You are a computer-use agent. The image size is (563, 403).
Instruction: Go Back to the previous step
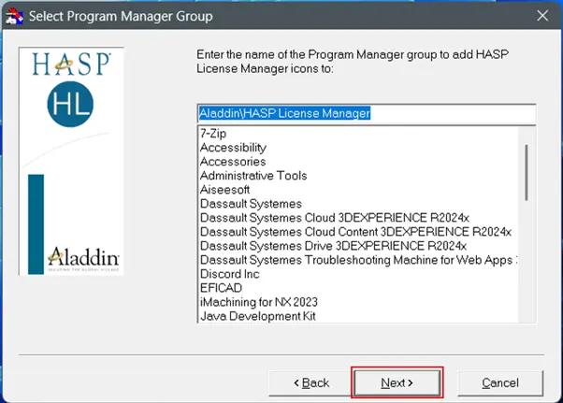[x=310, y=383]
